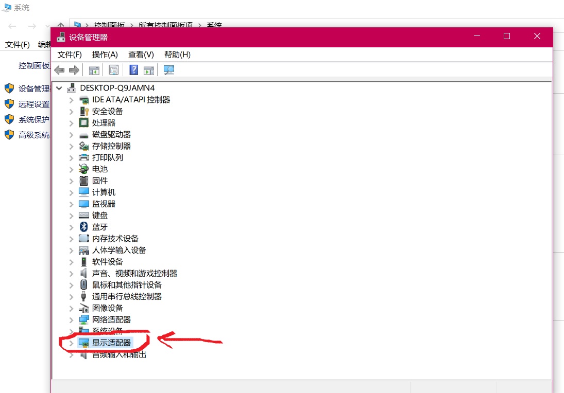This screenshot has height=393, width=564.
Task: Click the 声音、视频和游戏控制器 speaker icon
Action: (83, 273)
